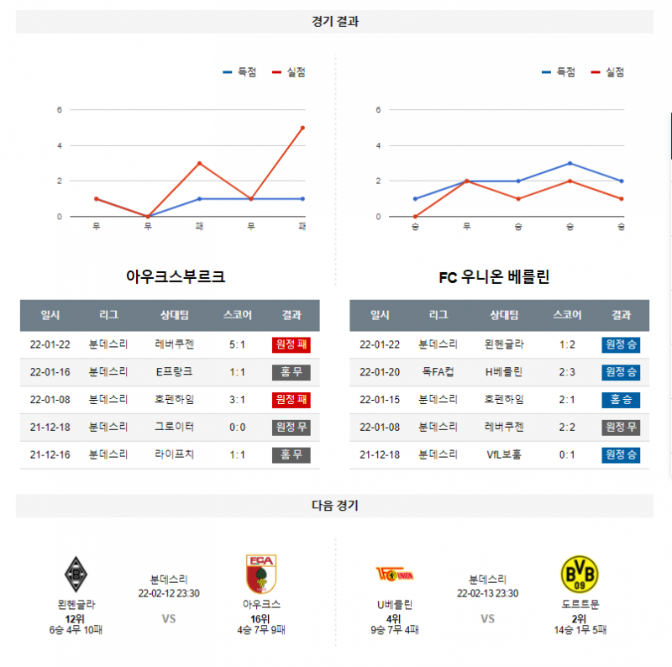Select the 아우크스부르크 team title
This screenshot has height=667, width=672.
click(x=176, y=276)
